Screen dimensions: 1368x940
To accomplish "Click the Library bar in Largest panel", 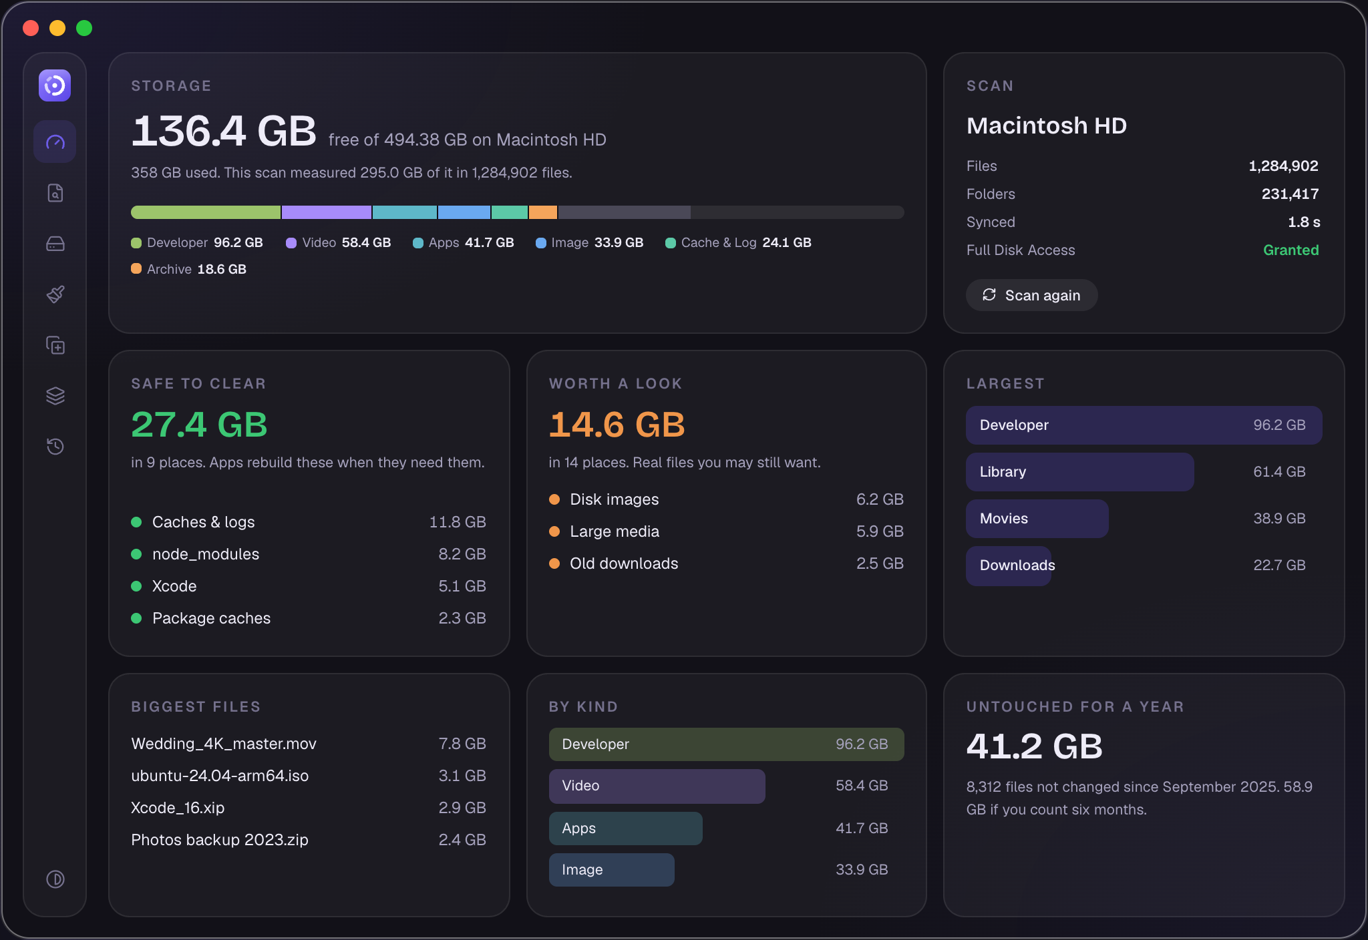I will tap(1079, 472).
